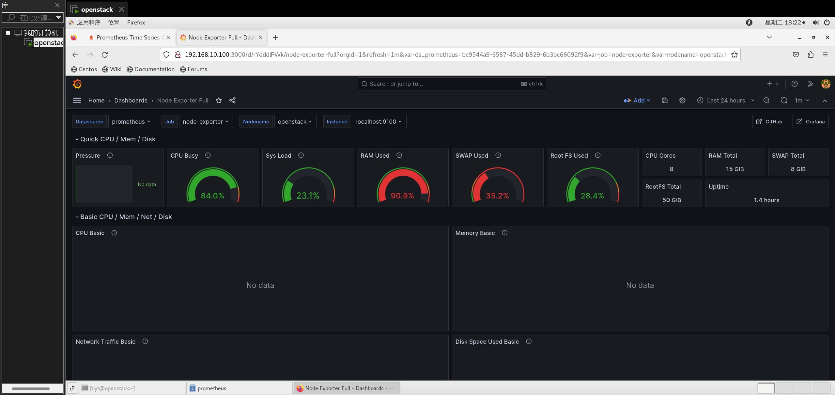Collapse top toolbar with chevron up
This screenshot has height=395, width=835.
click(825, 101)
